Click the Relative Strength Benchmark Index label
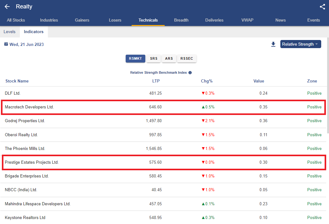Viewport: 329px width, 224px height. [158, 73]
